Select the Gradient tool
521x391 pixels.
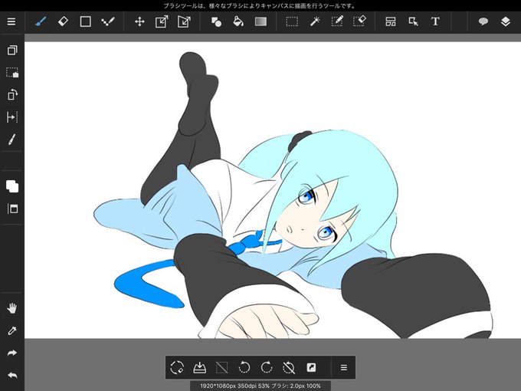260,21
